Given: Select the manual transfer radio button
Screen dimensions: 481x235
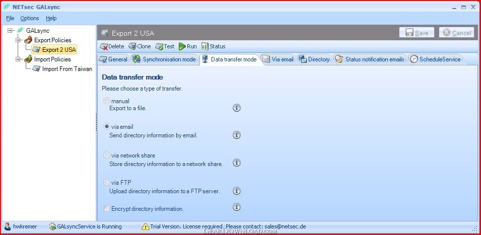Looking at the screenshot, I should tap(107, 101).
